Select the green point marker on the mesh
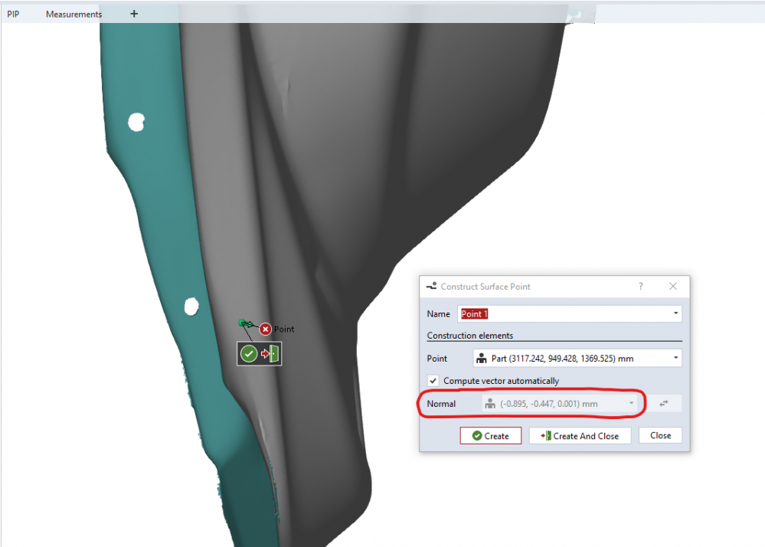This screenshot has width=765, height=547. [243, 323]
